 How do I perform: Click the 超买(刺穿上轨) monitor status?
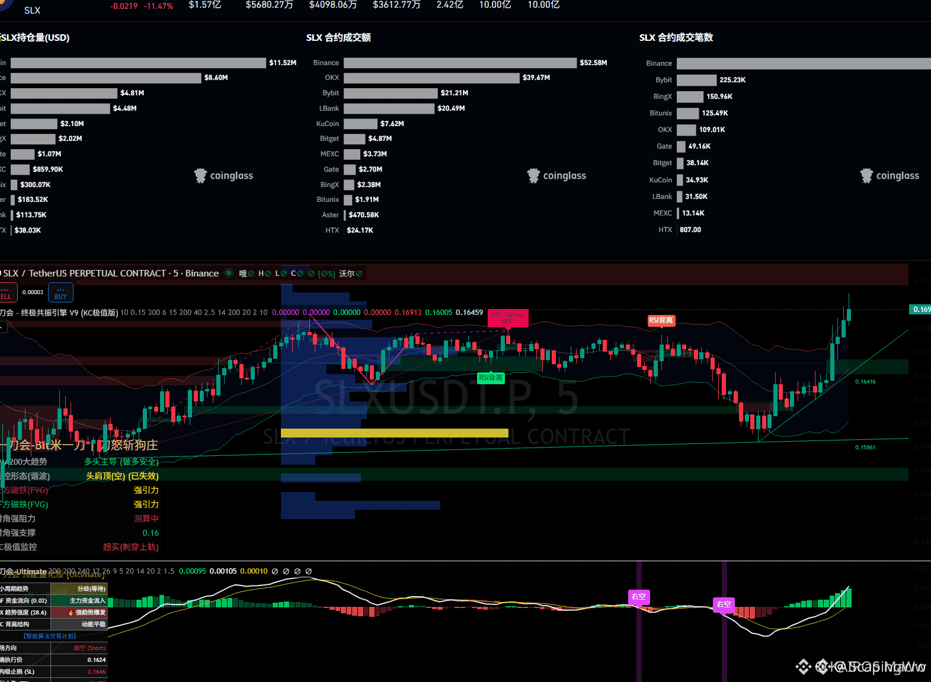(x=131, y=547)
